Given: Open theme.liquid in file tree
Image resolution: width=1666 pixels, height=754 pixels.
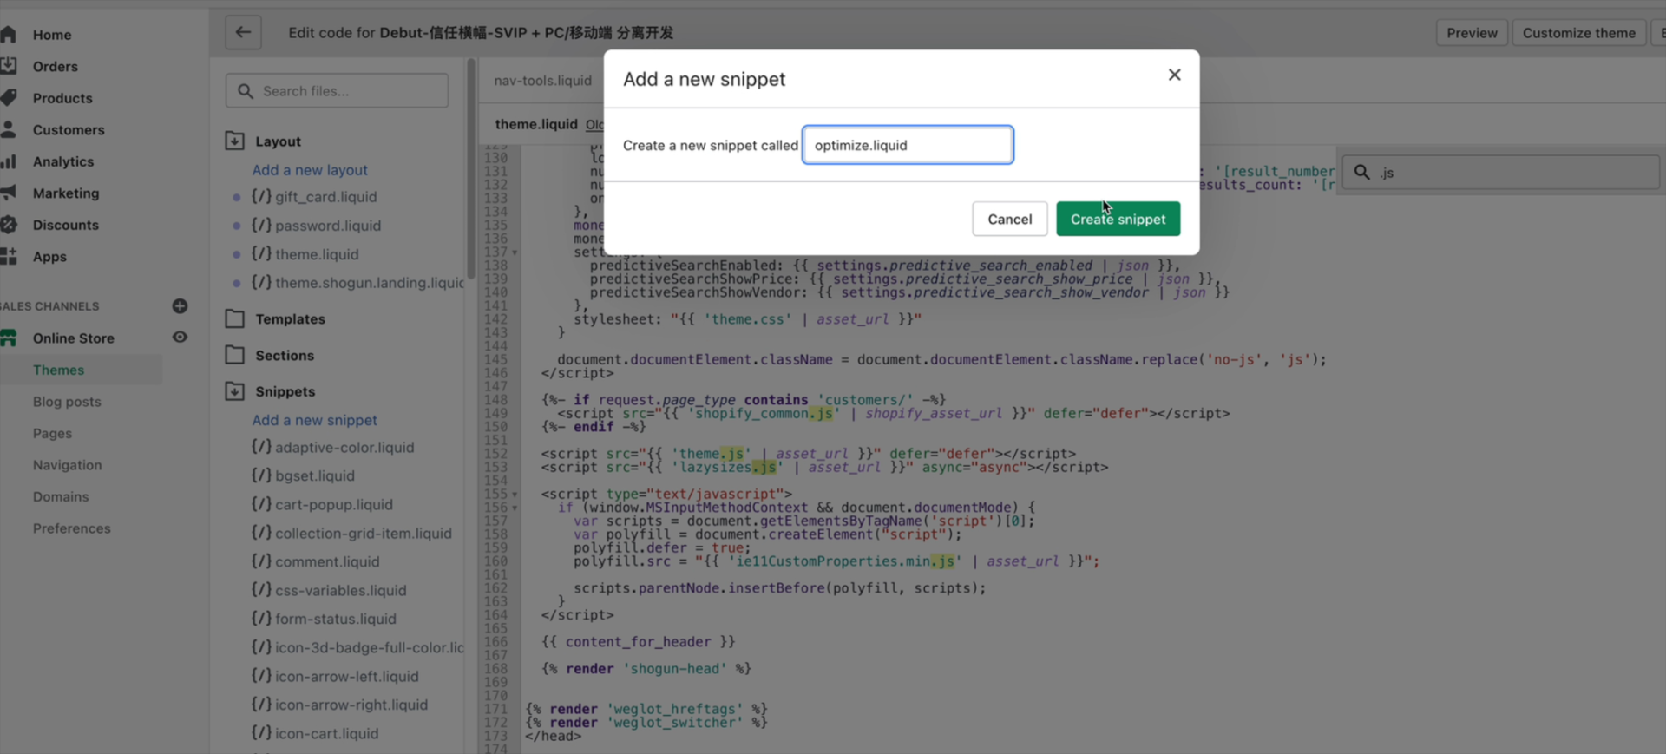Looking at the screenshot, I should [x=317, y=254].
